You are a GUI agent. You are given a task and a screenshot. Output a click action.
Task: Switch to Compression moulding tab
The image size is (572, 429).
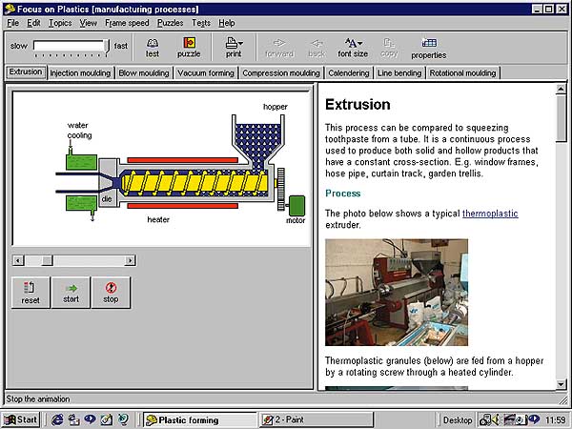click(x=281, y=73)
